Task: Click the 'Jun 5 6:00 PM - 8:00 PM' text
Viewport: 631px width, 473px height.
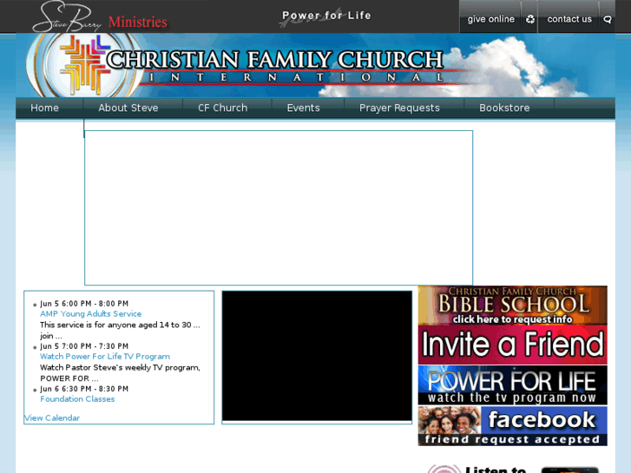Action: (x=84, y=304)
